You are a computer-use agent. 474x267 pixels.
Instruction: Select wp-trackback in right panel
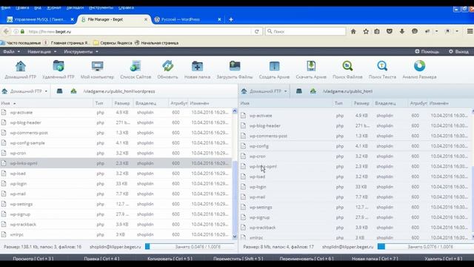[355, 228]
